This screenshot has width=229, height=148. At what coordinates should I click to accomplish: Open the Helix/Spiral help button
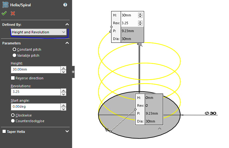point(65,5)
